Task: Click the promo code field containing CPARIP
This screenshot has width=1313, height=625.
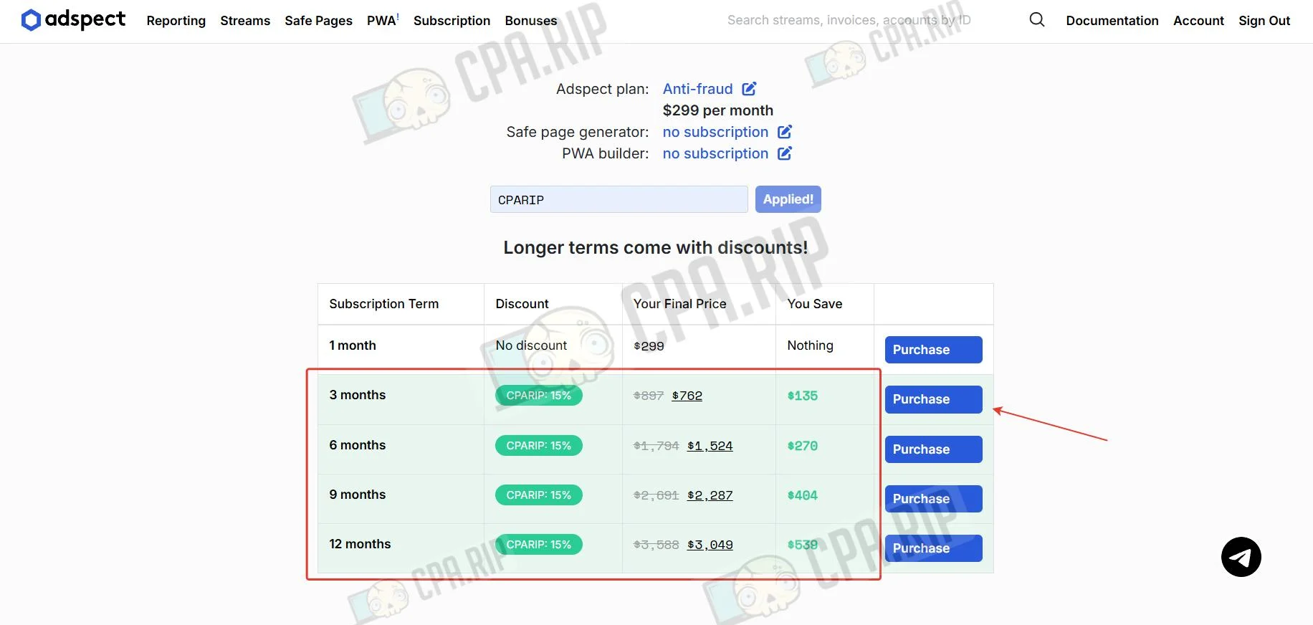Action: (619, 199)
